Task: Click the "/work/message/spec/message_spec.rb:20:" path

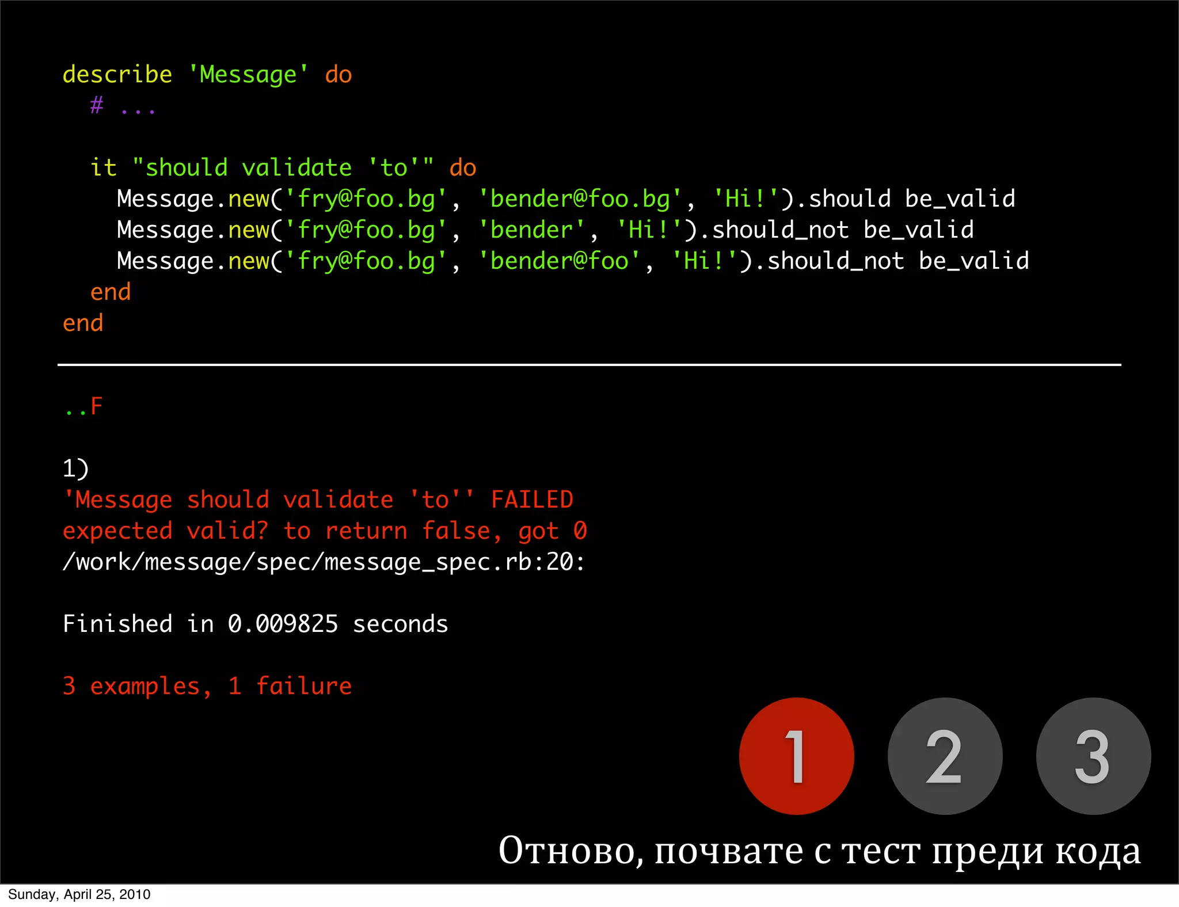Action: point(324,562)
